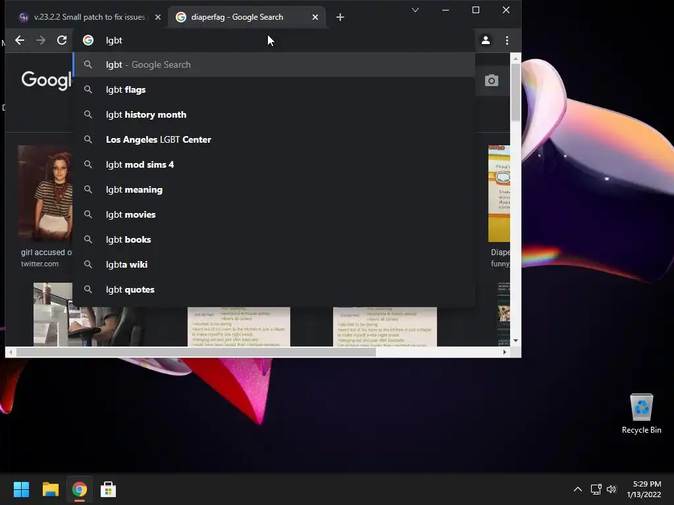Close the 'diaperfag - Google Search' tab

point(315,17)
